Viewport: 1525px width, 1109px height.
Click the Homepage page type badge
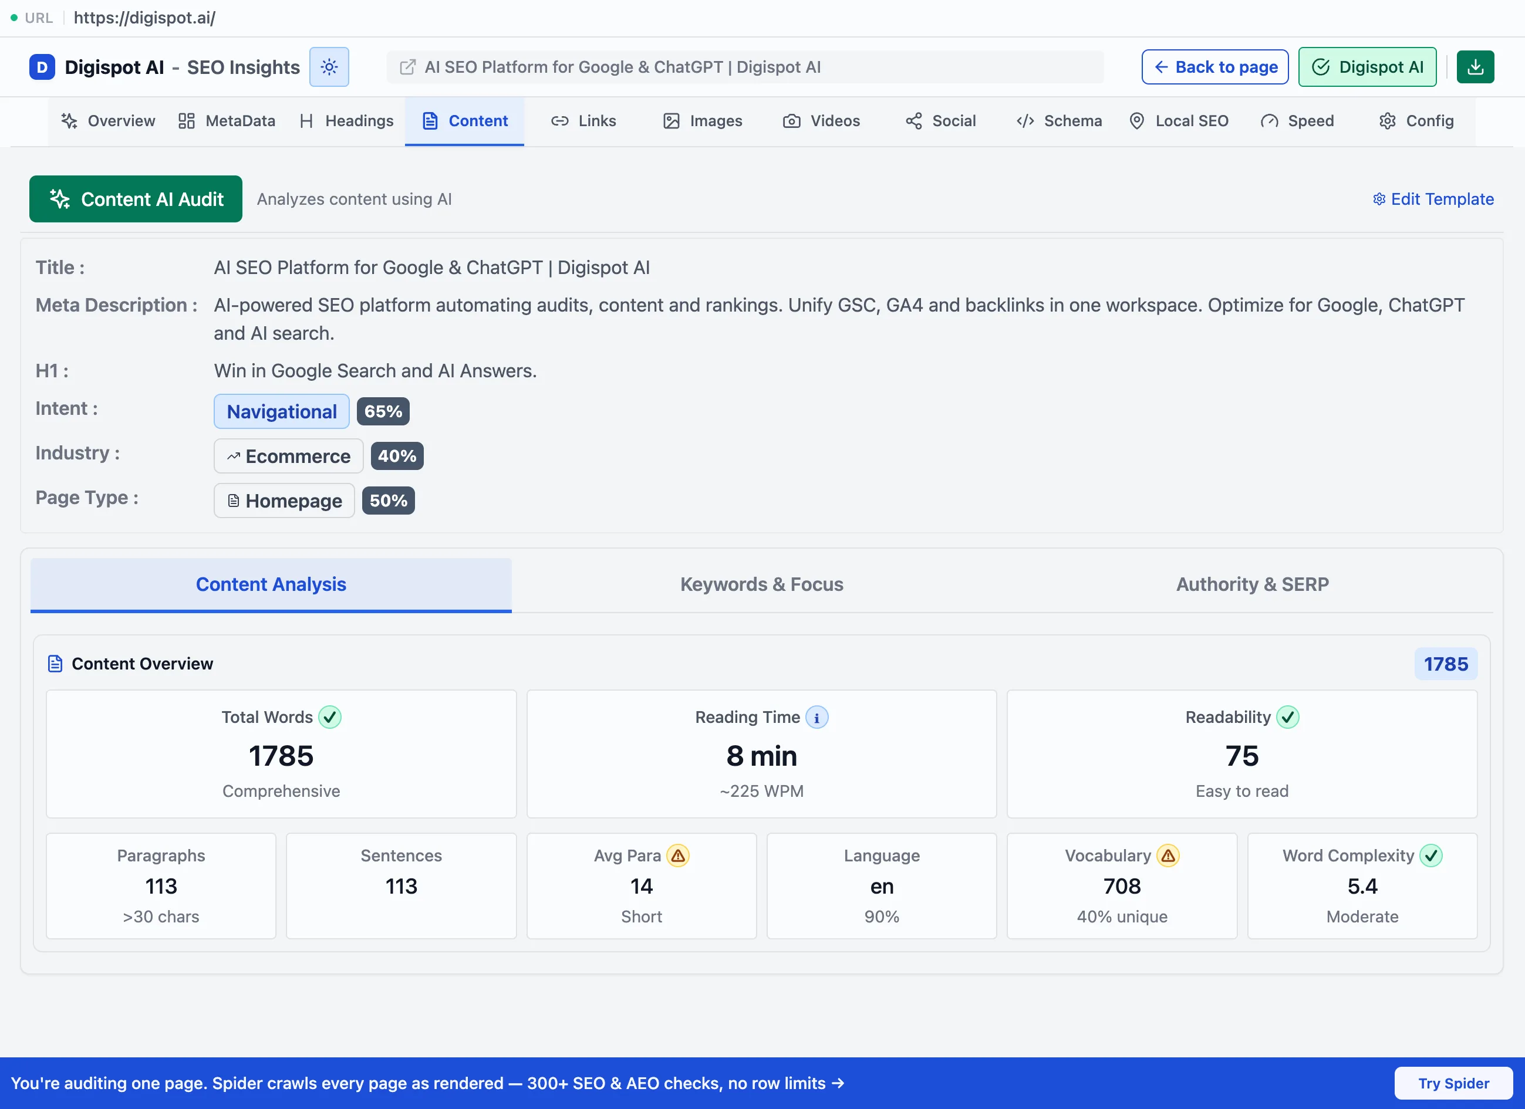[285, 501]
